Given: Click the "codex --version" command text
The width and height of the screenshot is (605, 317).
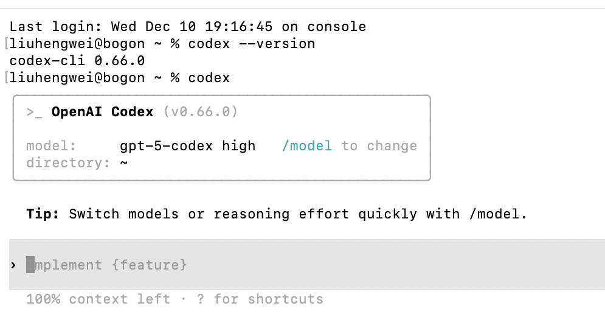Looking at the screenshot, I should tap(252, 44).
